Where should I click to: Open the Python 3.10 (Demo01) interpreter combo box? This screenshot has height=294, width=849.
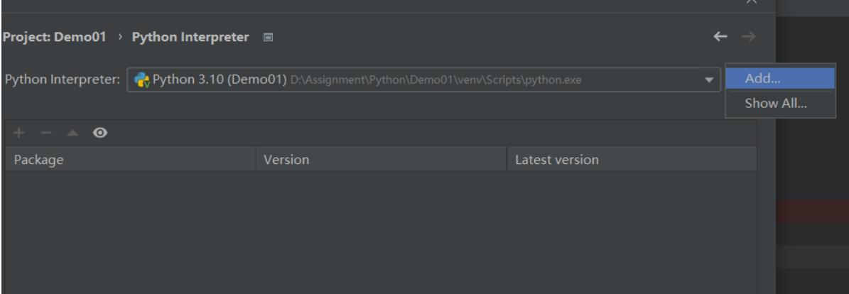[x=419, y=80]
